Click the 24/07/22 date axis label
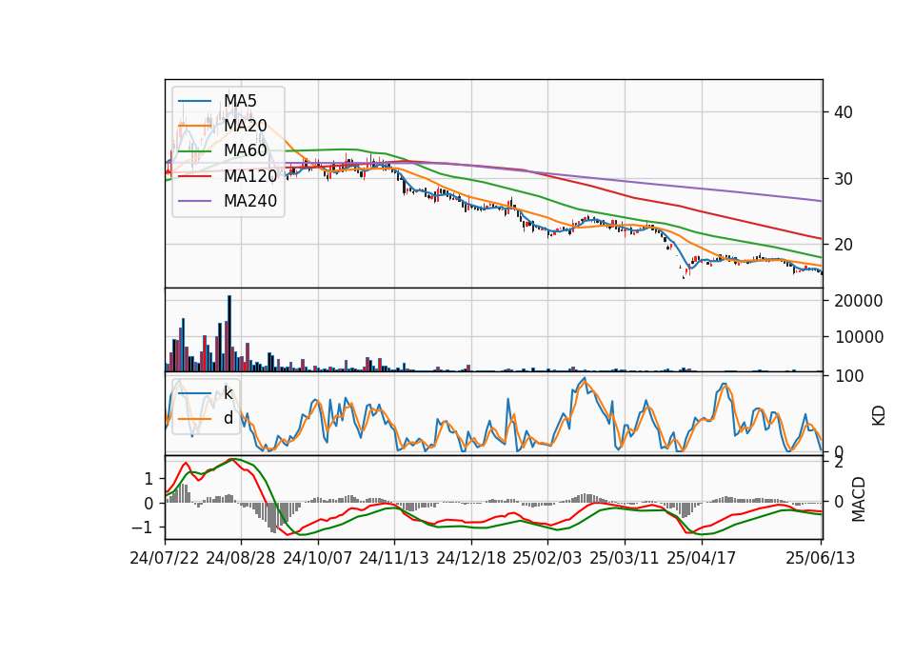The height and width of the screenshot is (657, 914). tap(165, 558)
